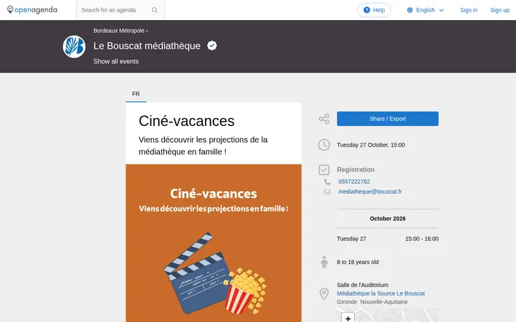Screen dimensions: 516x322
Task: Click the Sign up link
Action: 500,10
